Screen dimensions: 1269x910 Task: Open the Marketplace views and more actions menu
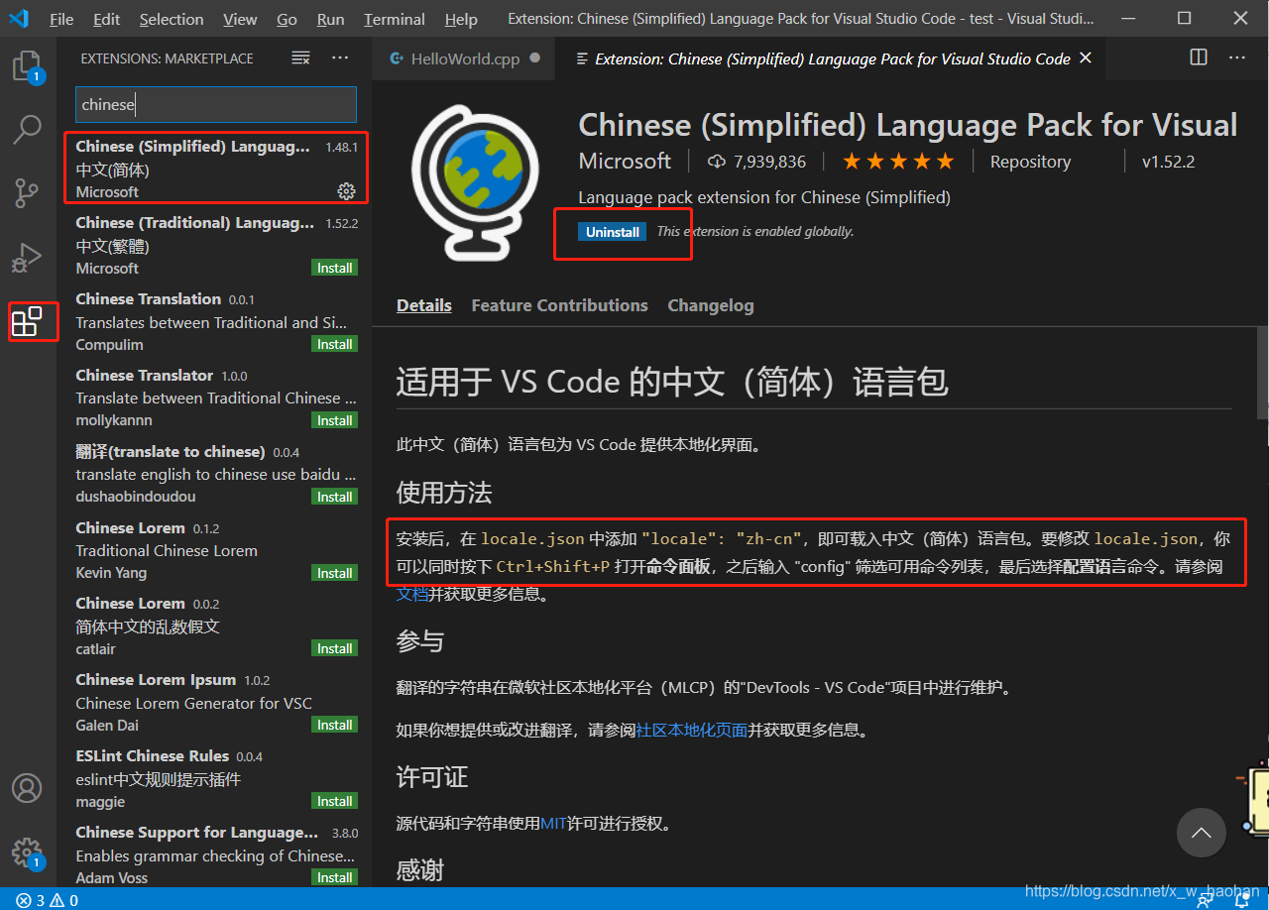(340, 58)
